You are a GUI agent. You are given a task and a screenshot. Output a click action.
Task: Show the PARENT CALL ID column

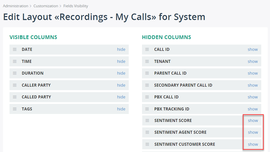point(252,73)
